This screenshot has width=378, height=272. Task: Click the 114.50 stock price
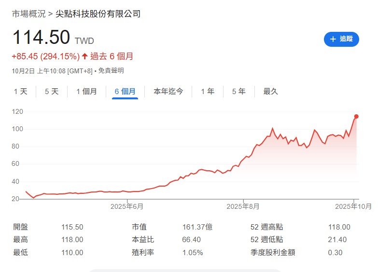pyautogui.click(x=41, y=37)
